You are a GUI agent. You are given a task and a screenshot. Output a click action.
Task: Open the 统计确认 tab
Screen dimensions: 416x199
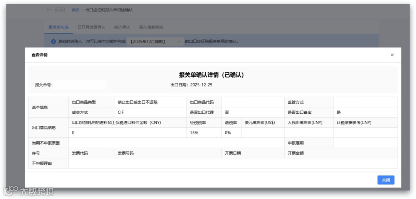[x=122, y=27]
